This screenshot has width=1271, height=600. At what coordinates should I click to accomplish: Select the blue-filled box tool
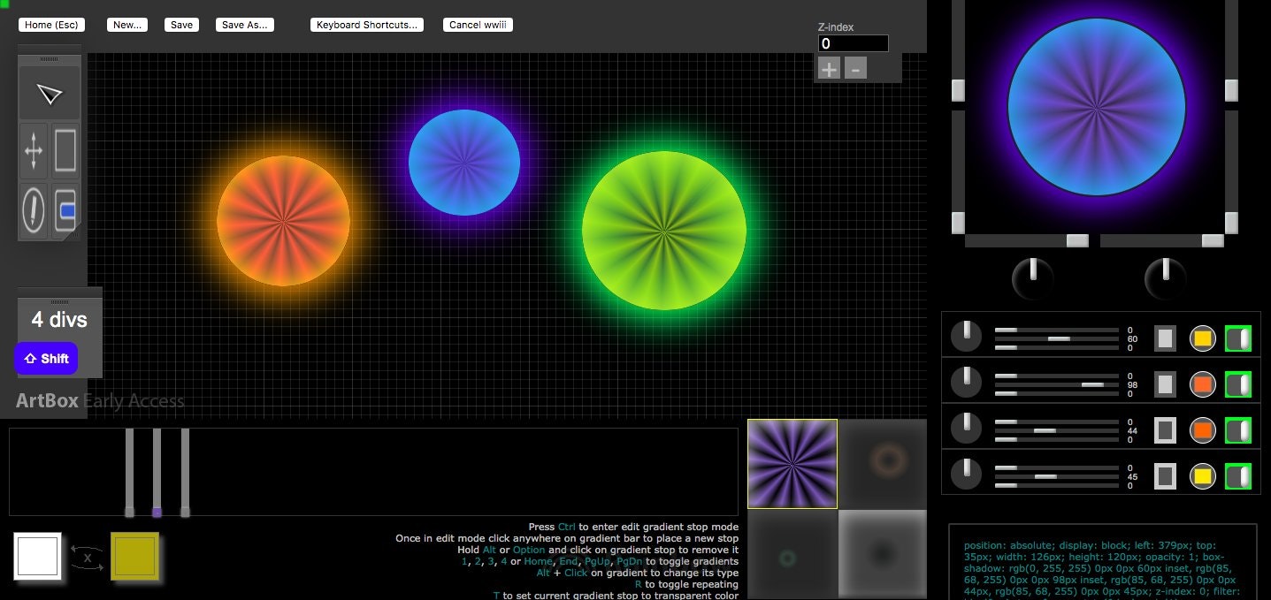pos(65,210)
